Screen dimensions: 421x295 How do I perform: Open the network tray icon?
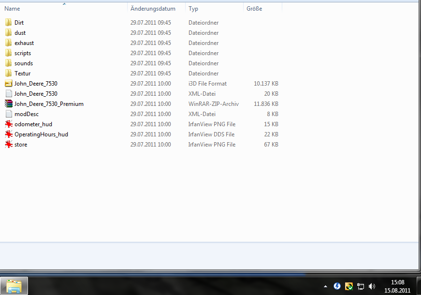(x=360, y=286)
